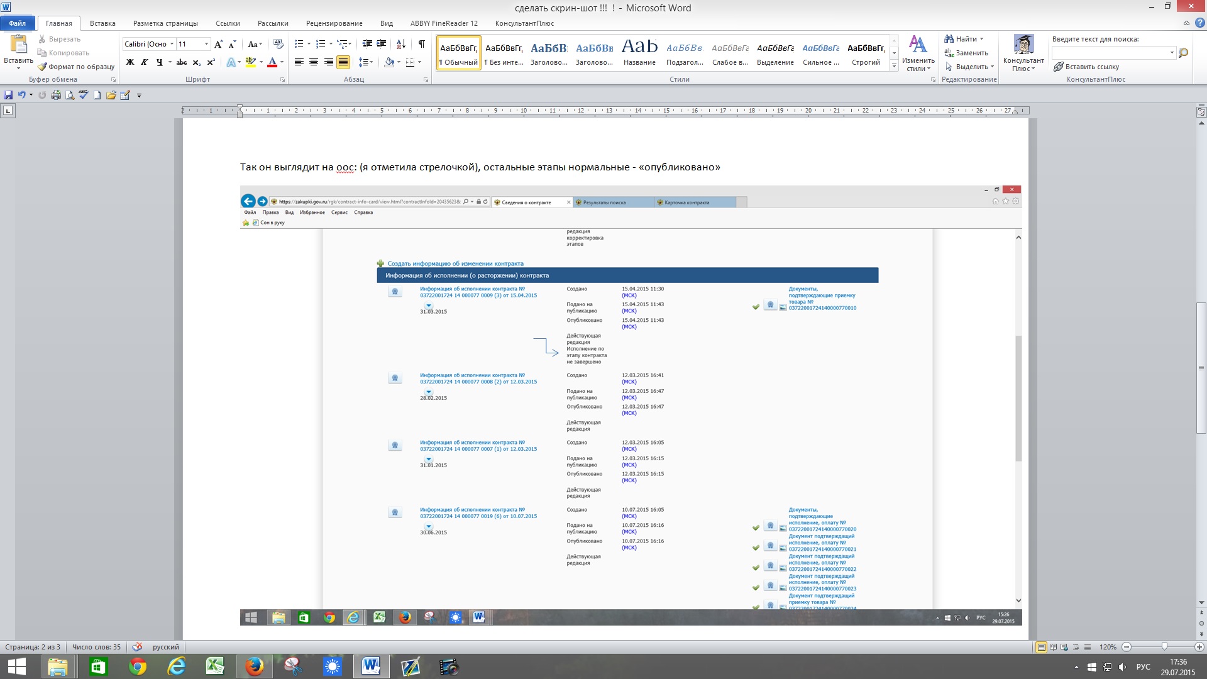Click the КонсультантПлюс search text field

[x=1110, y=53]
